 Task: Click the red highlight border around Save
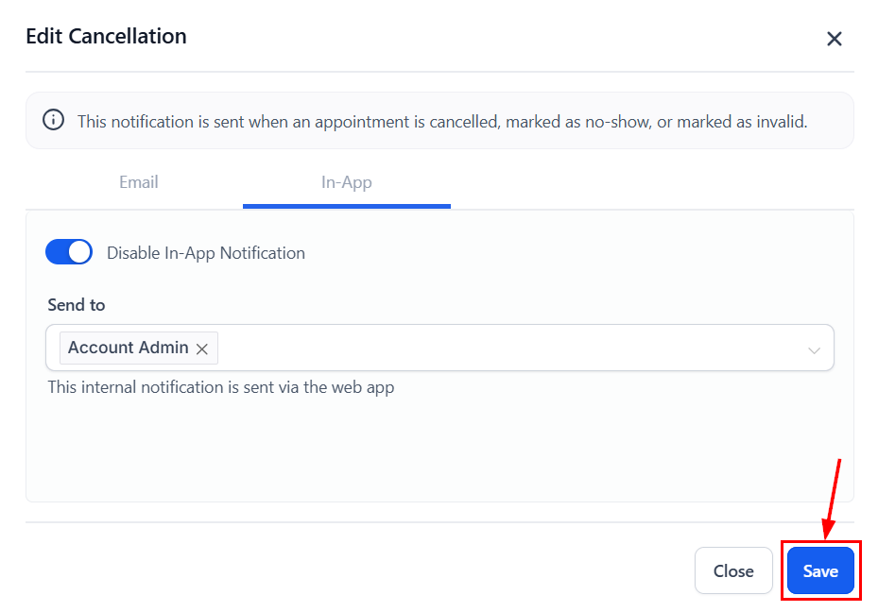(783, 571)
